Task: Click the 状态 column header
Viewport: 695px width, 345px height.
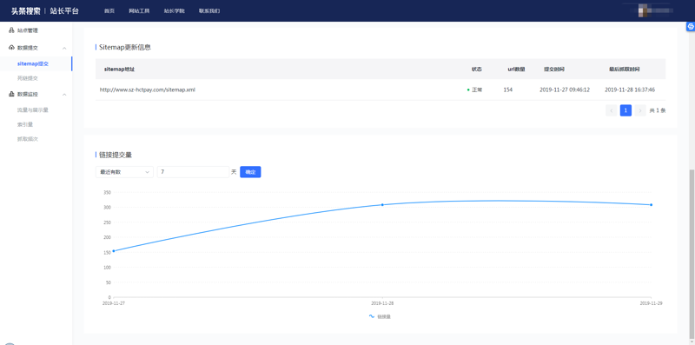Action: 477,70
